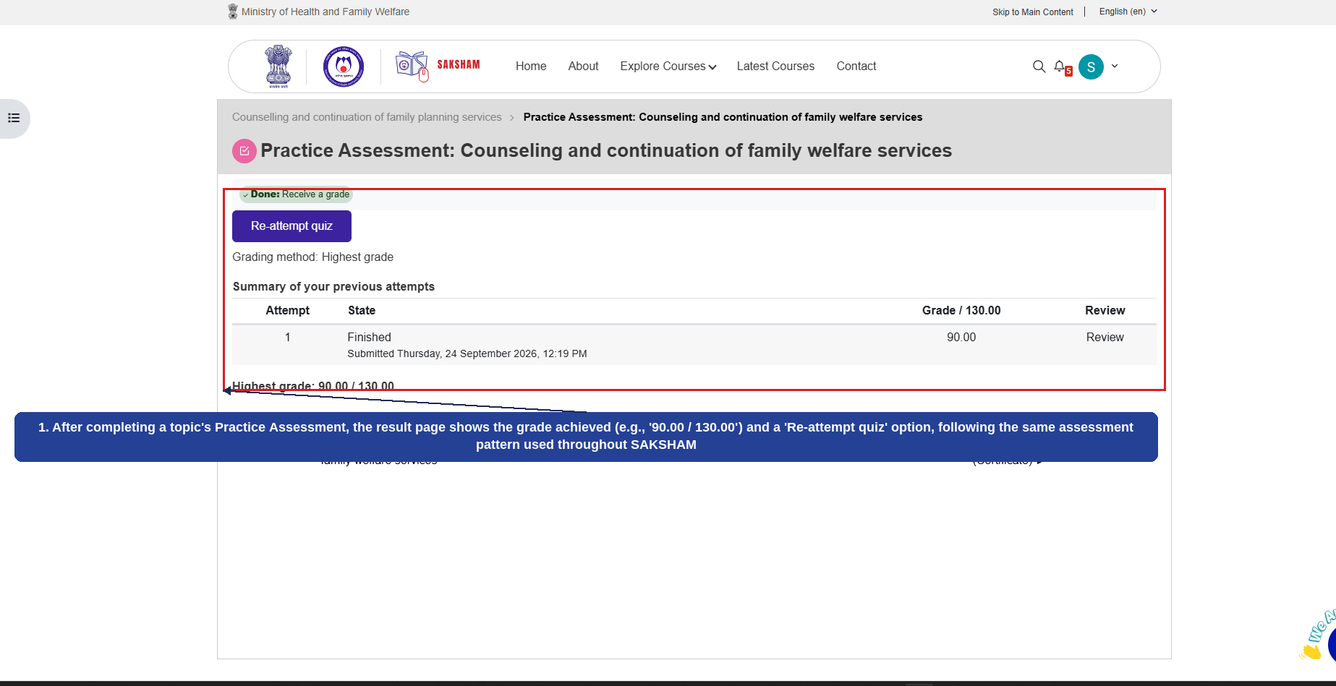
Task: Open the Done: Receive a grade status
Action: [x=296, y=194]
